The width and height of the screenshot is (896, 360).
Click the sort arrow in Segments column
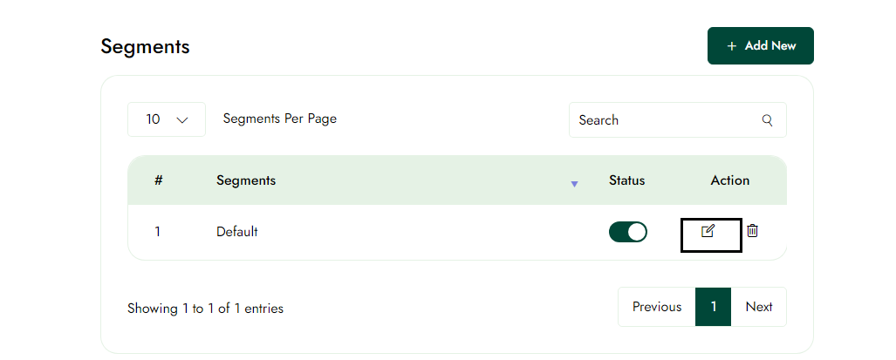click(574, 183)
